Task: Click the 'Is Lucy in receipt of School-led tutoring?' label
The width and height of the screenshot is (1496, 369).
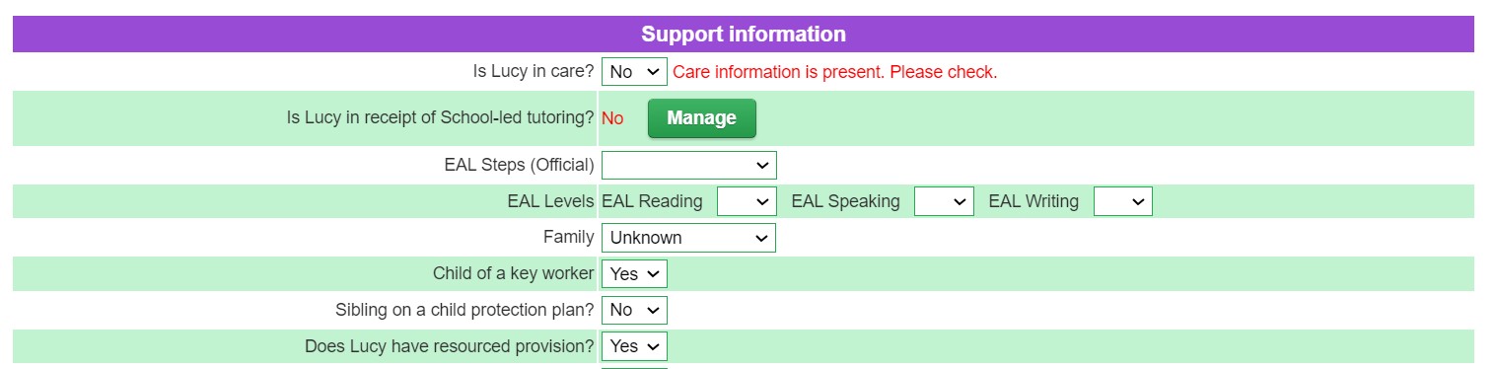Action: [440, 117]
